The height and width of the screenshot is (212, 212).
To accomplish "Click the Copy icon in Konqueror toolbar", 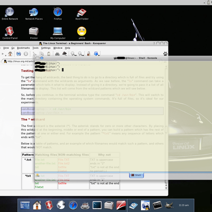I will click(x=41, y=54).
